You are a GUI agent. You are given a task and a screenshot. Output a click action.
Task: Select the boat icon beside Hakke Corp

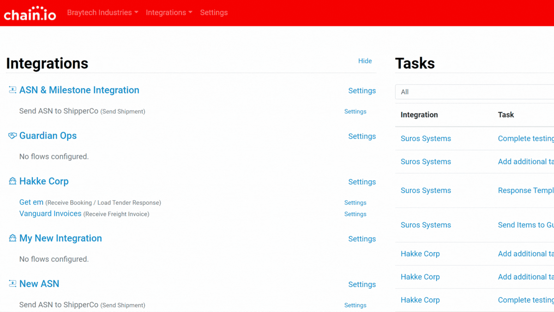pyautogui.click(x=12, y=181)
